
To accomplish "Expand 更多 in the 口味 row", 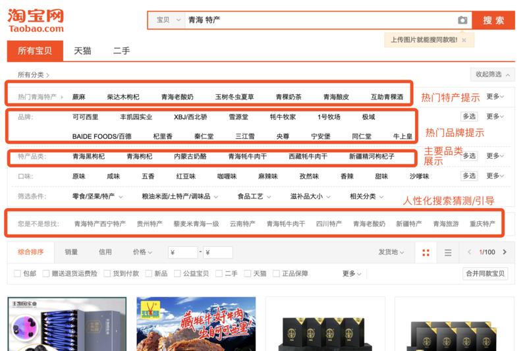I will pyautogui.click(x=495, y=176).
